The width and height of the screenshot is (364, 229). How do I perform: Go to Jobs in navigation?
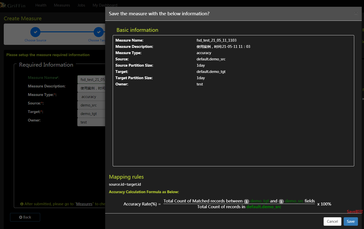click(x=81, y=5)
